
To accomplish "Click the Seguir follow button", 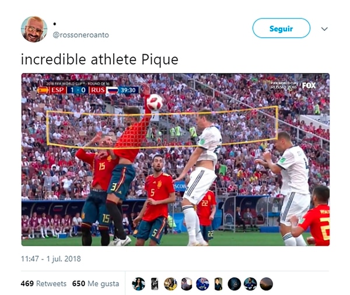I will 281,28.
